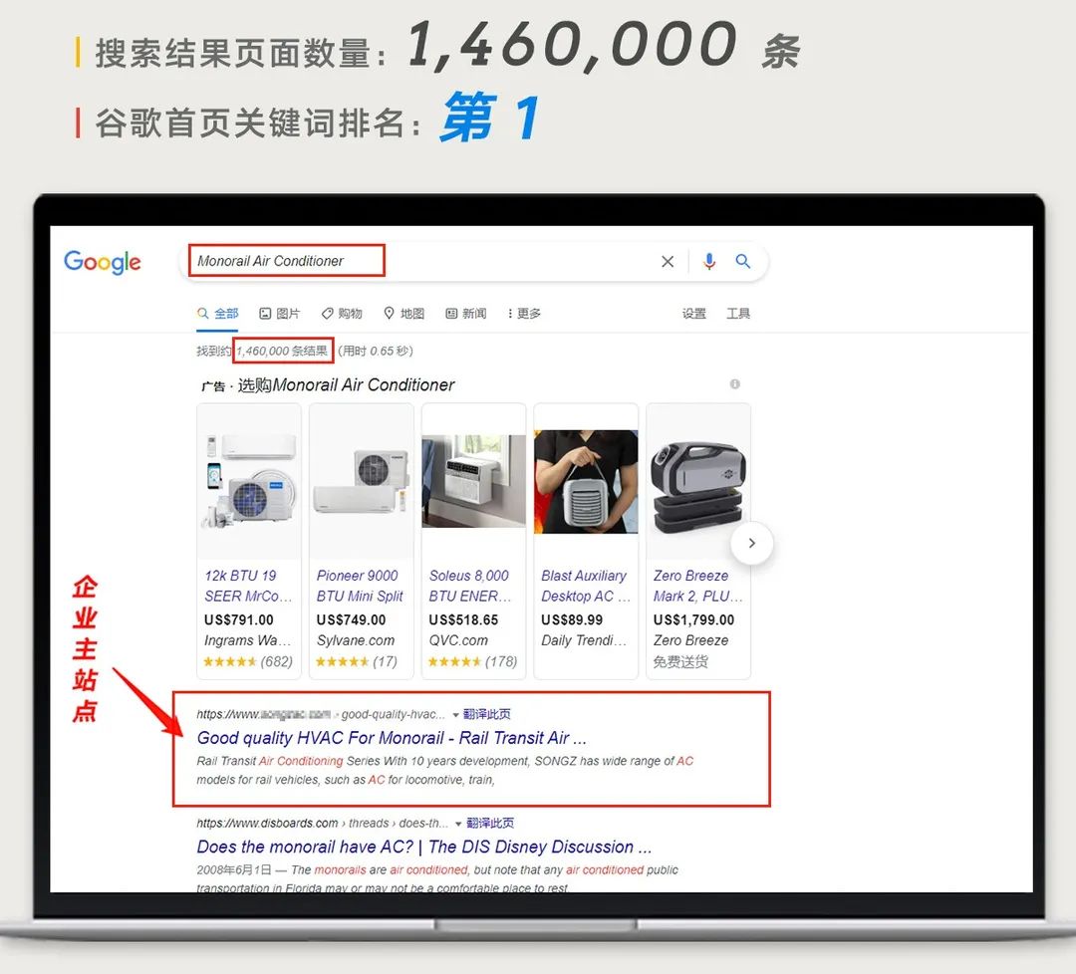Image resolution: width=1076 pixels, height=974 pixels.
Task: Open 工具 search tools
Action: point(738,314)
